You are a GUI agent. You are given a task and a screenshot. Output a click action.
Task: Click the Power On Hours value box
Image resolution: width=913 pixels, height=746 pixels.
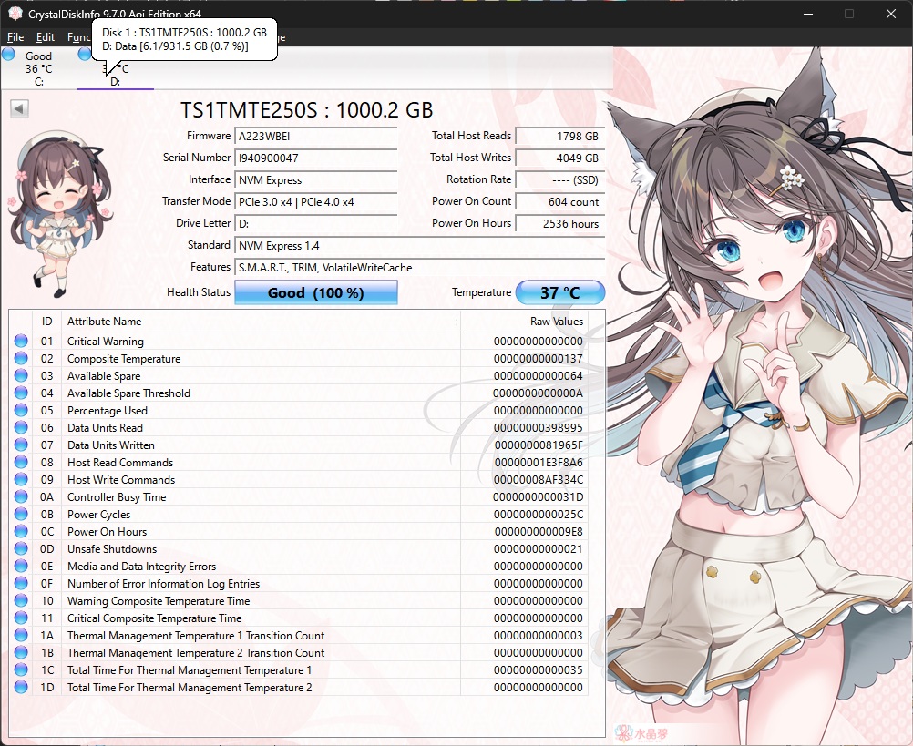click(559, 223)
